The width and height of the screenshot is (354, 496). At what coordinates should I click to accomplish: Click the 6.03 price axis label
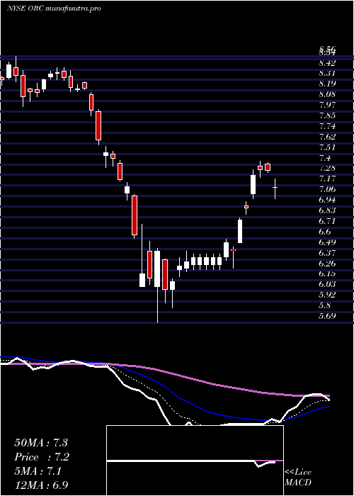coord(327,284)
